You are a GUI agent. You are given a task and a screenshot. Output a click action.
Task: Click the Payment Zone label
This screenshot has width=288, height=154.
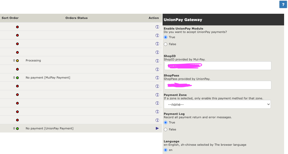pos(175,95)
